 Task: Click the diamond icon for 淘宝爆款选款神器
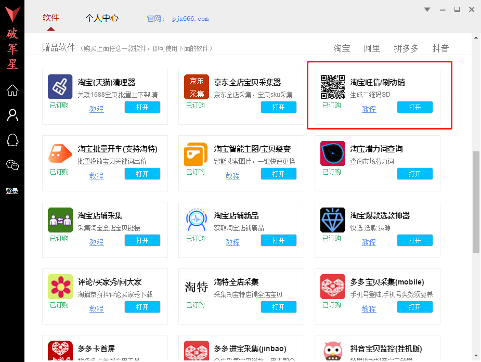tap(332, 220)
